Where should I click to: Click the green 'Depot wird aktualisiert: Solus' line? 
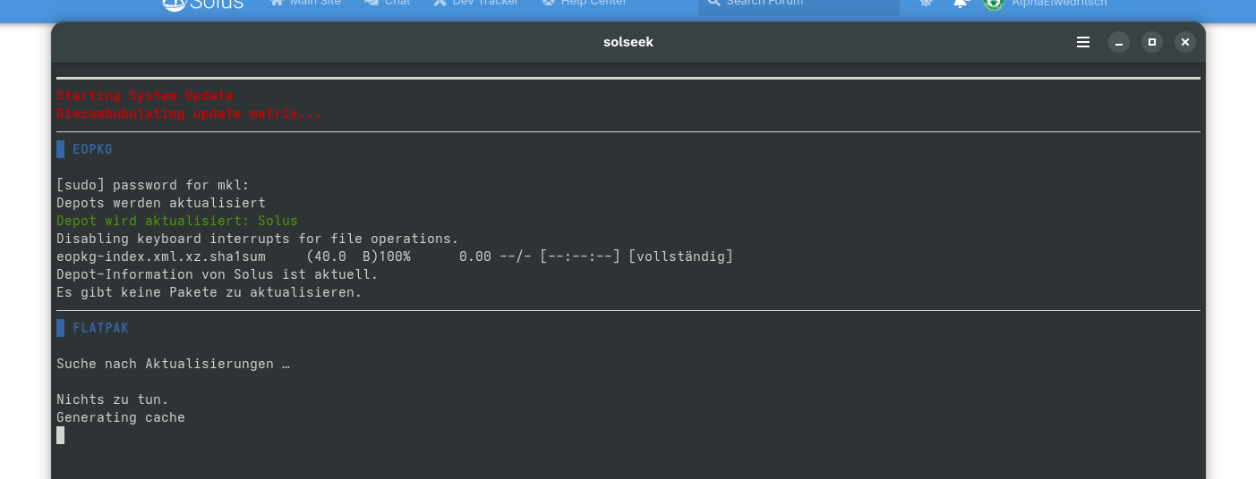click(x=176, y=221)
